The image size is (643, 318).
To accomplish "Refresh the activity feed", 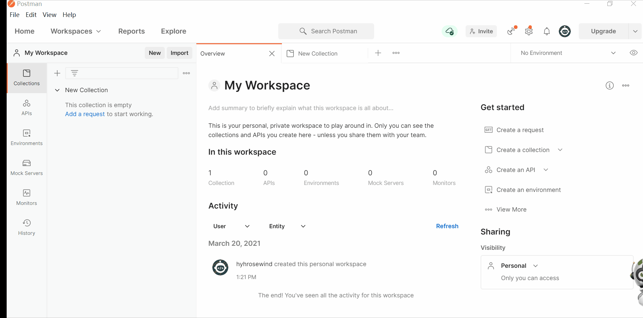I will click(x=447, y=226).
